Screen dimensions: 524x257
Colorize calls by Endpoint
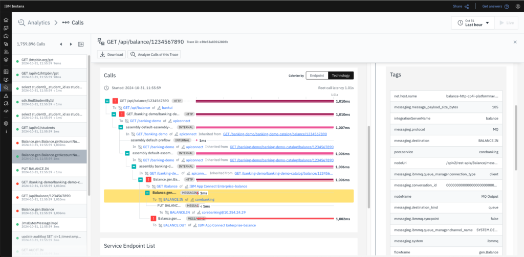317,76
